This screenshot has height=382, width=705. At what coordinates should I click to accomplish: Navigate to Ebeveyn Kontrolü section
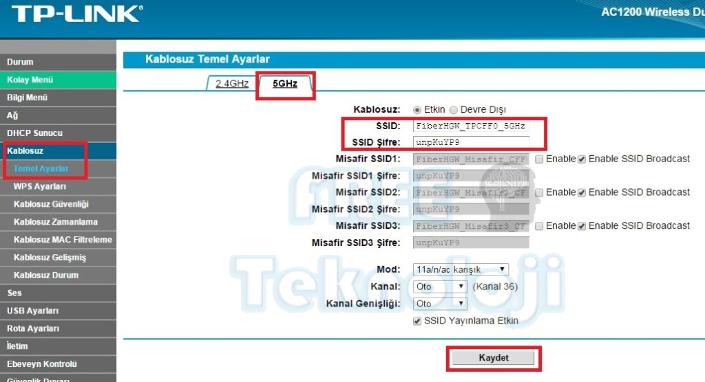[42, 364]
